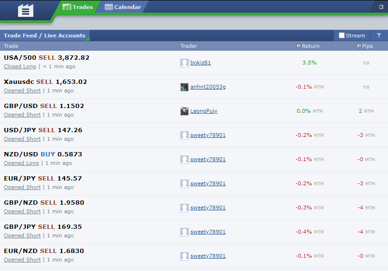Screen dimensions: 388x271
Task: Click sweety78901 avatar in GBP/JPY row
Action: pyautogui.click(x=185, y=232)
